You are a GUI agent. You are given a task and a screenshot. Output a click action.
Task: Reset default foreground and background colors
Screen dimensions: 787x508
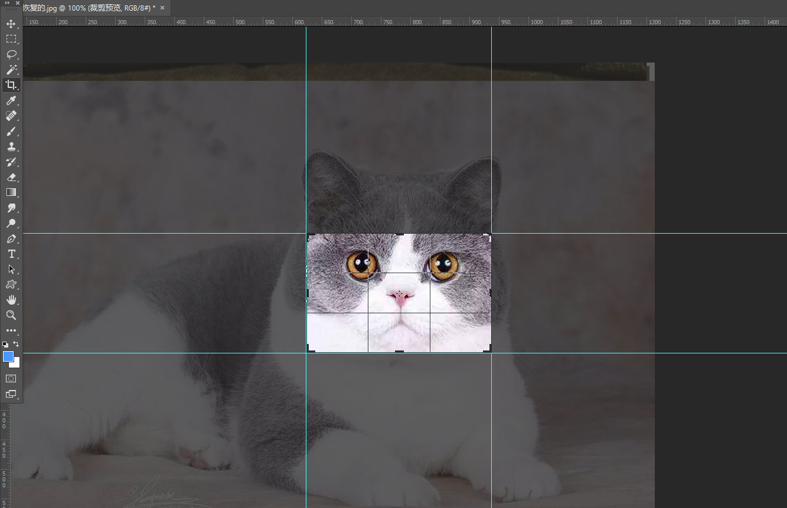[x=5, y=344]
